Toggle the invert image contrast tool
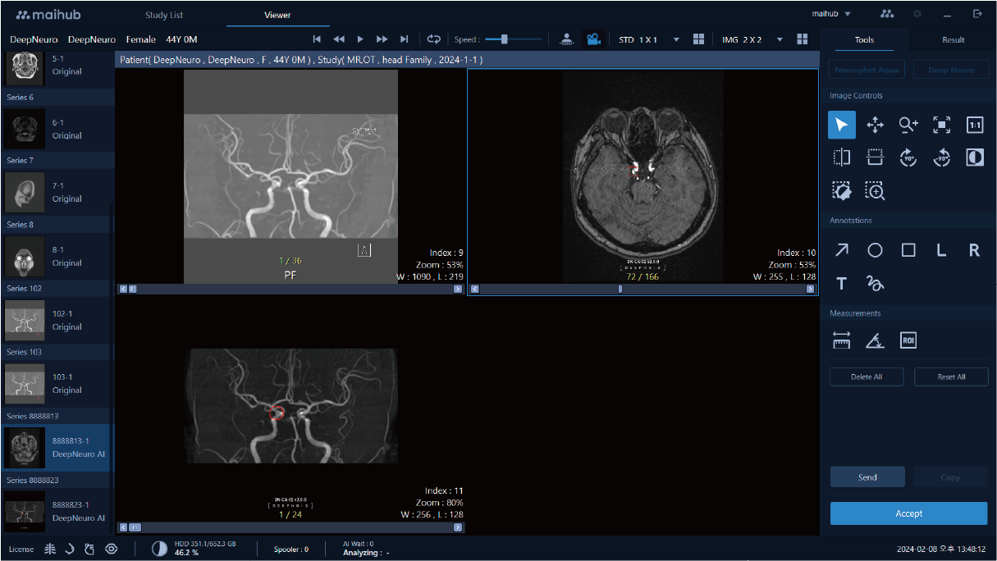Viewport: 997px width, 561px height. pos(974,158)
